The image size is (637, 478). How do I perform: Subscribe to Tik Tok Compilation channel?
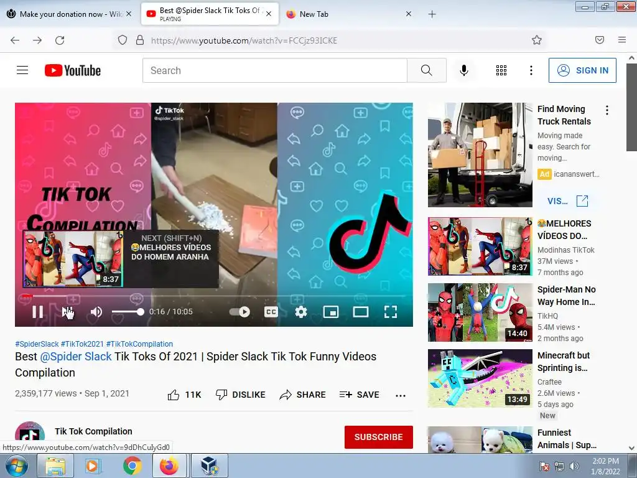click(x=379, y=437)
